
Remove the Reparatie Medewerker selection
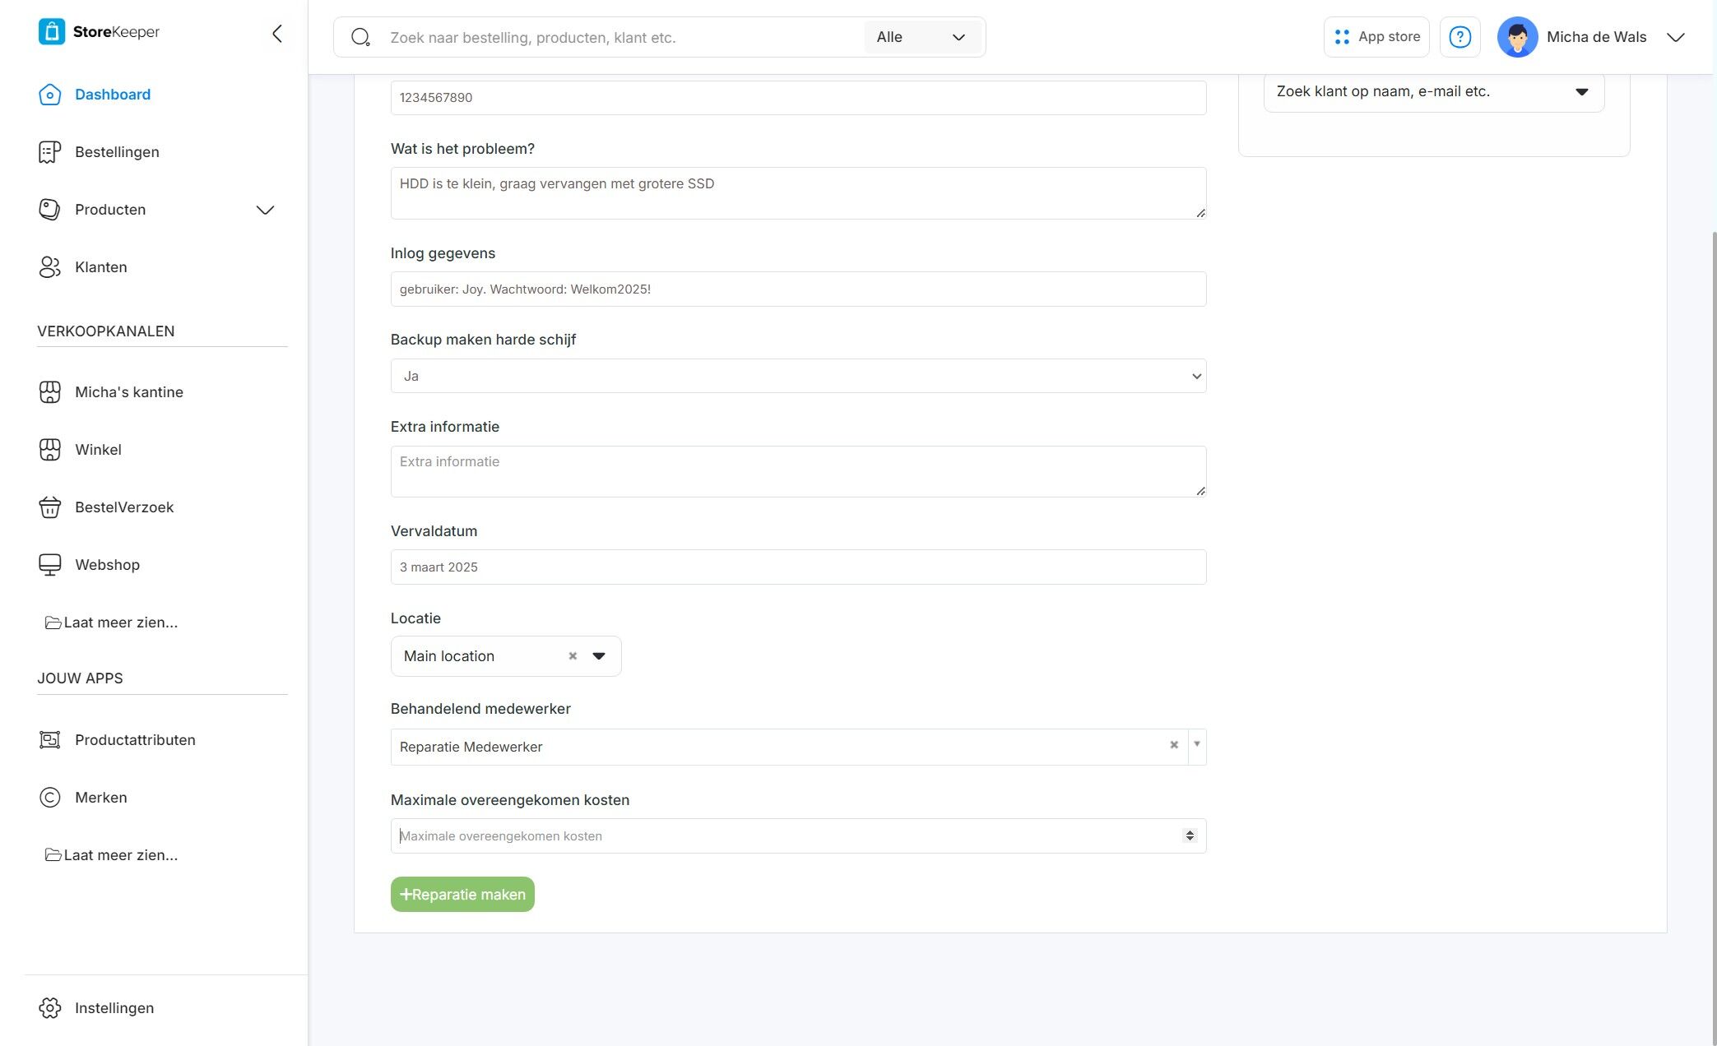coord(1174,745)
